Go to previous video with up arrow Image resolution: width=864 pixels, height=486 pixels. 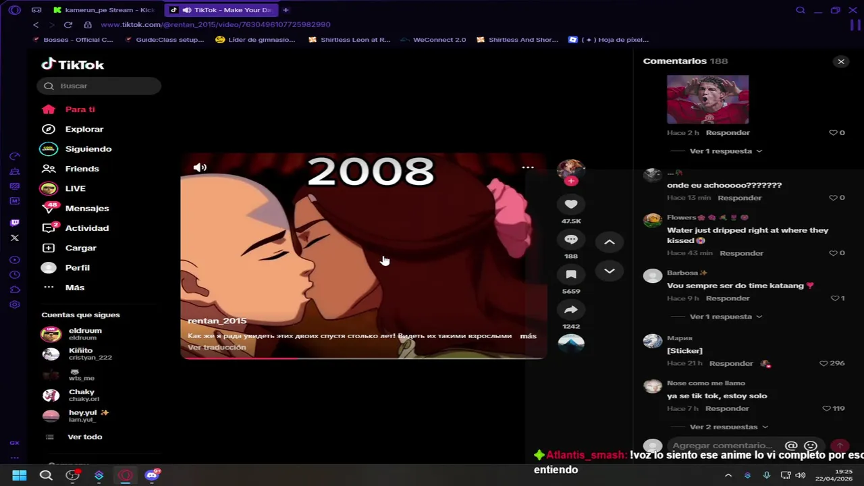pyautogui.click(x=609, y=242)
